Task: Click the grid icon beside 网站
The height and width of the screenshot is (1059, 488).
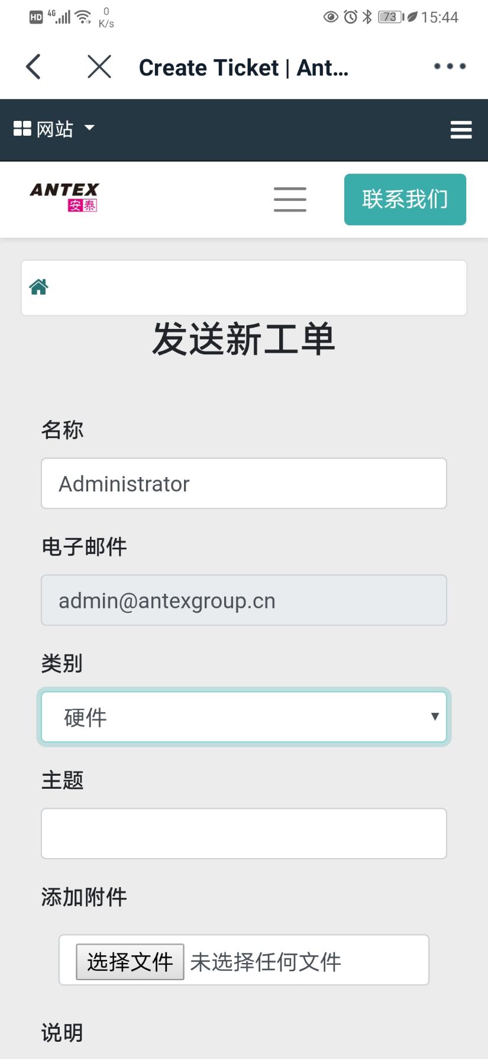Action: 22,129
